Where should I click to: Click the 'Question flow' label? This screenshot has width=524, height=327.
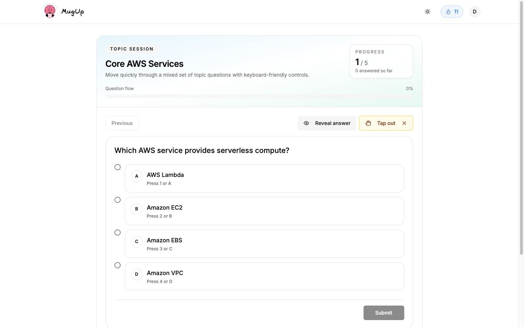tap(120, 89)
